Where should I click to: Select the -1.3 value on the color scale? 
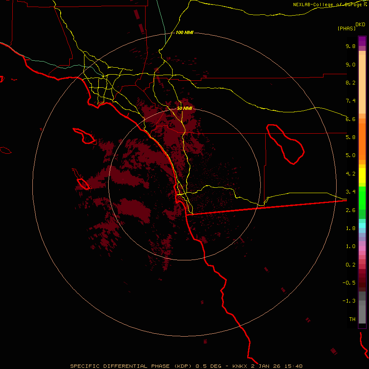click(x=349, y=301)
